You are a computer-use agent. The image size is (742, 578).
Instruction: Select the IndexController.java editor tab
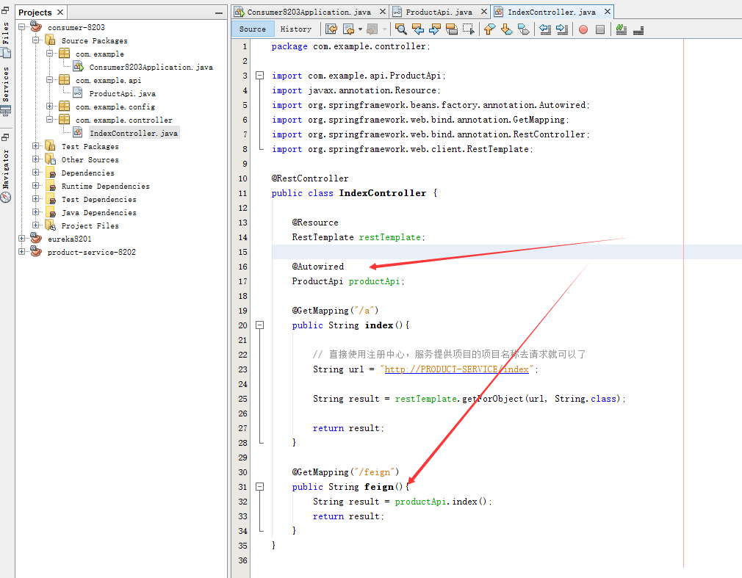551,12
